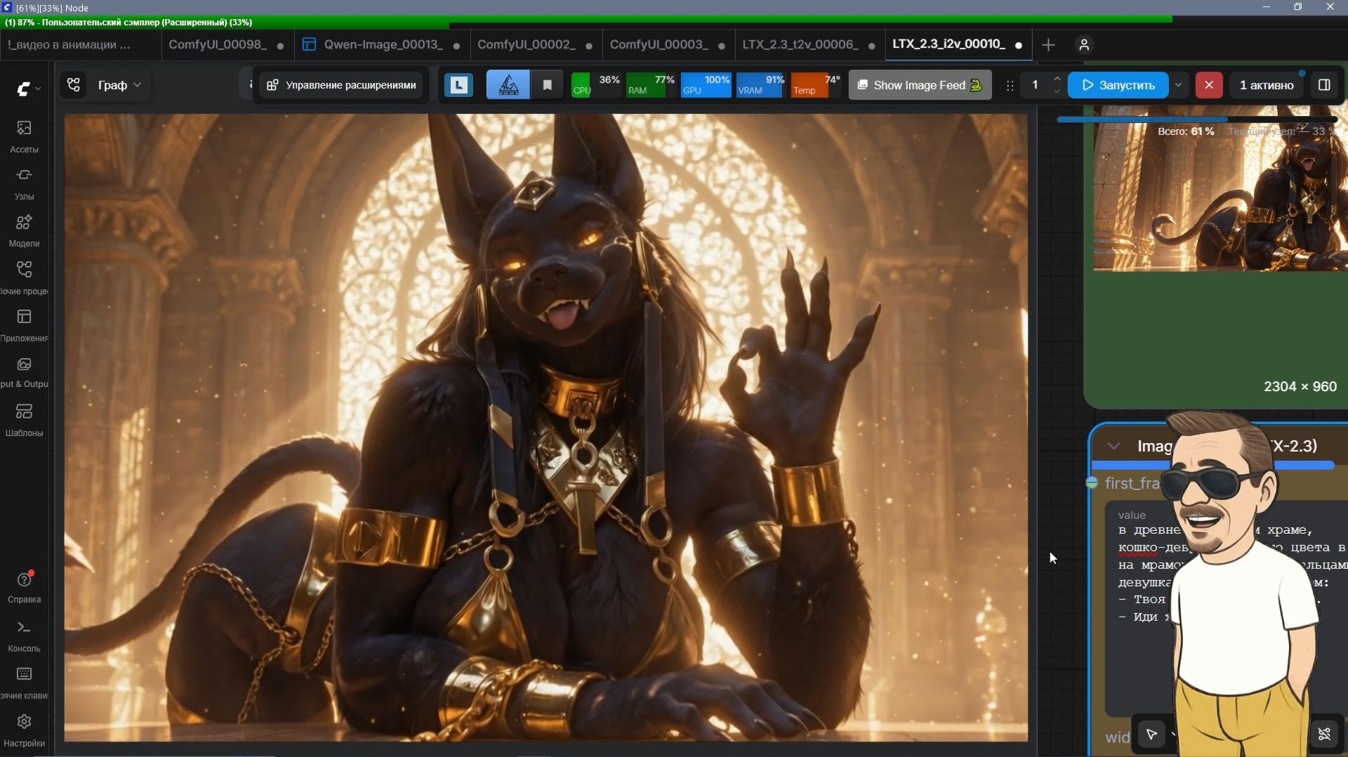Toggle the blue L toolbar button

point(459,85)
